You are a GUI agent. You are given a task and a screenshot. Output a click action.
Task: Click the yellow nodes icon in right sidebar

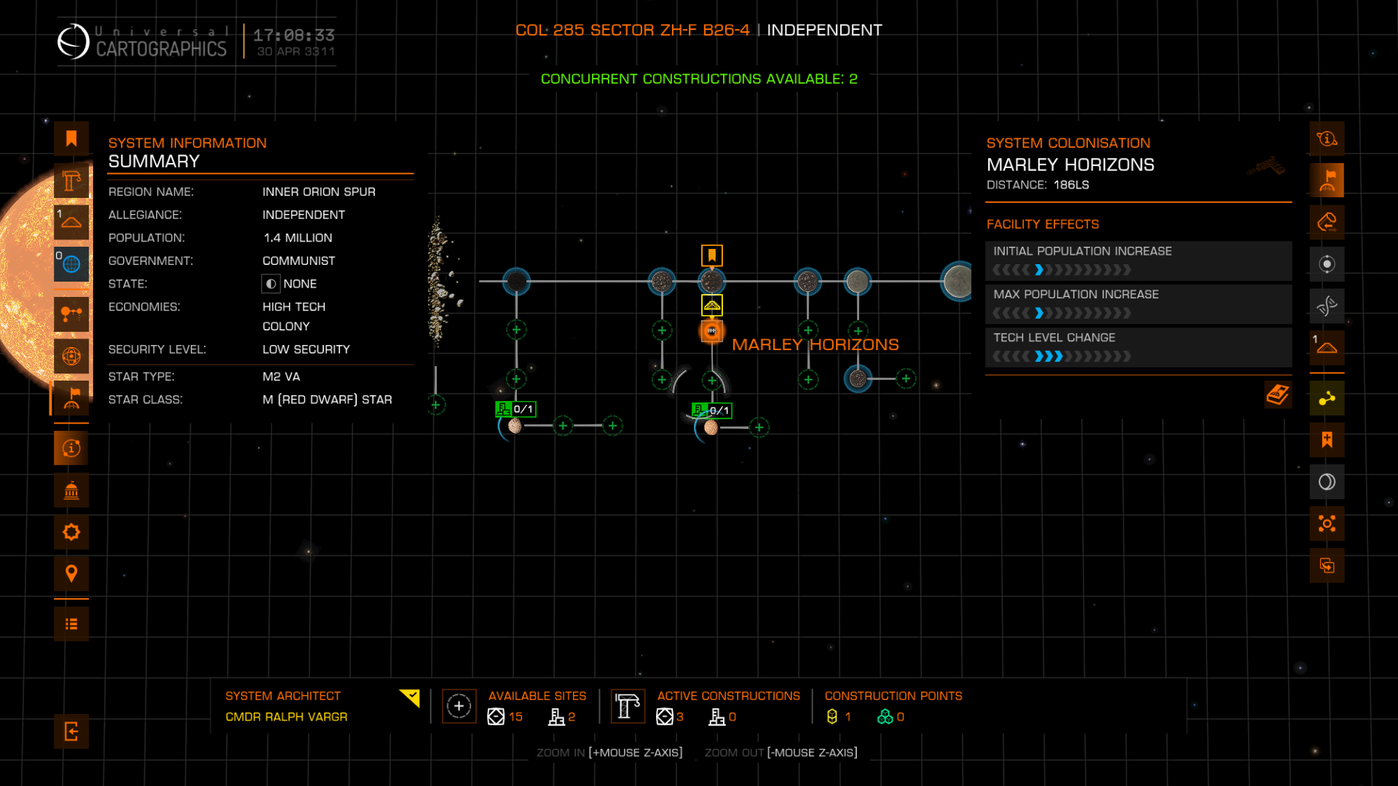[1327, 398]
